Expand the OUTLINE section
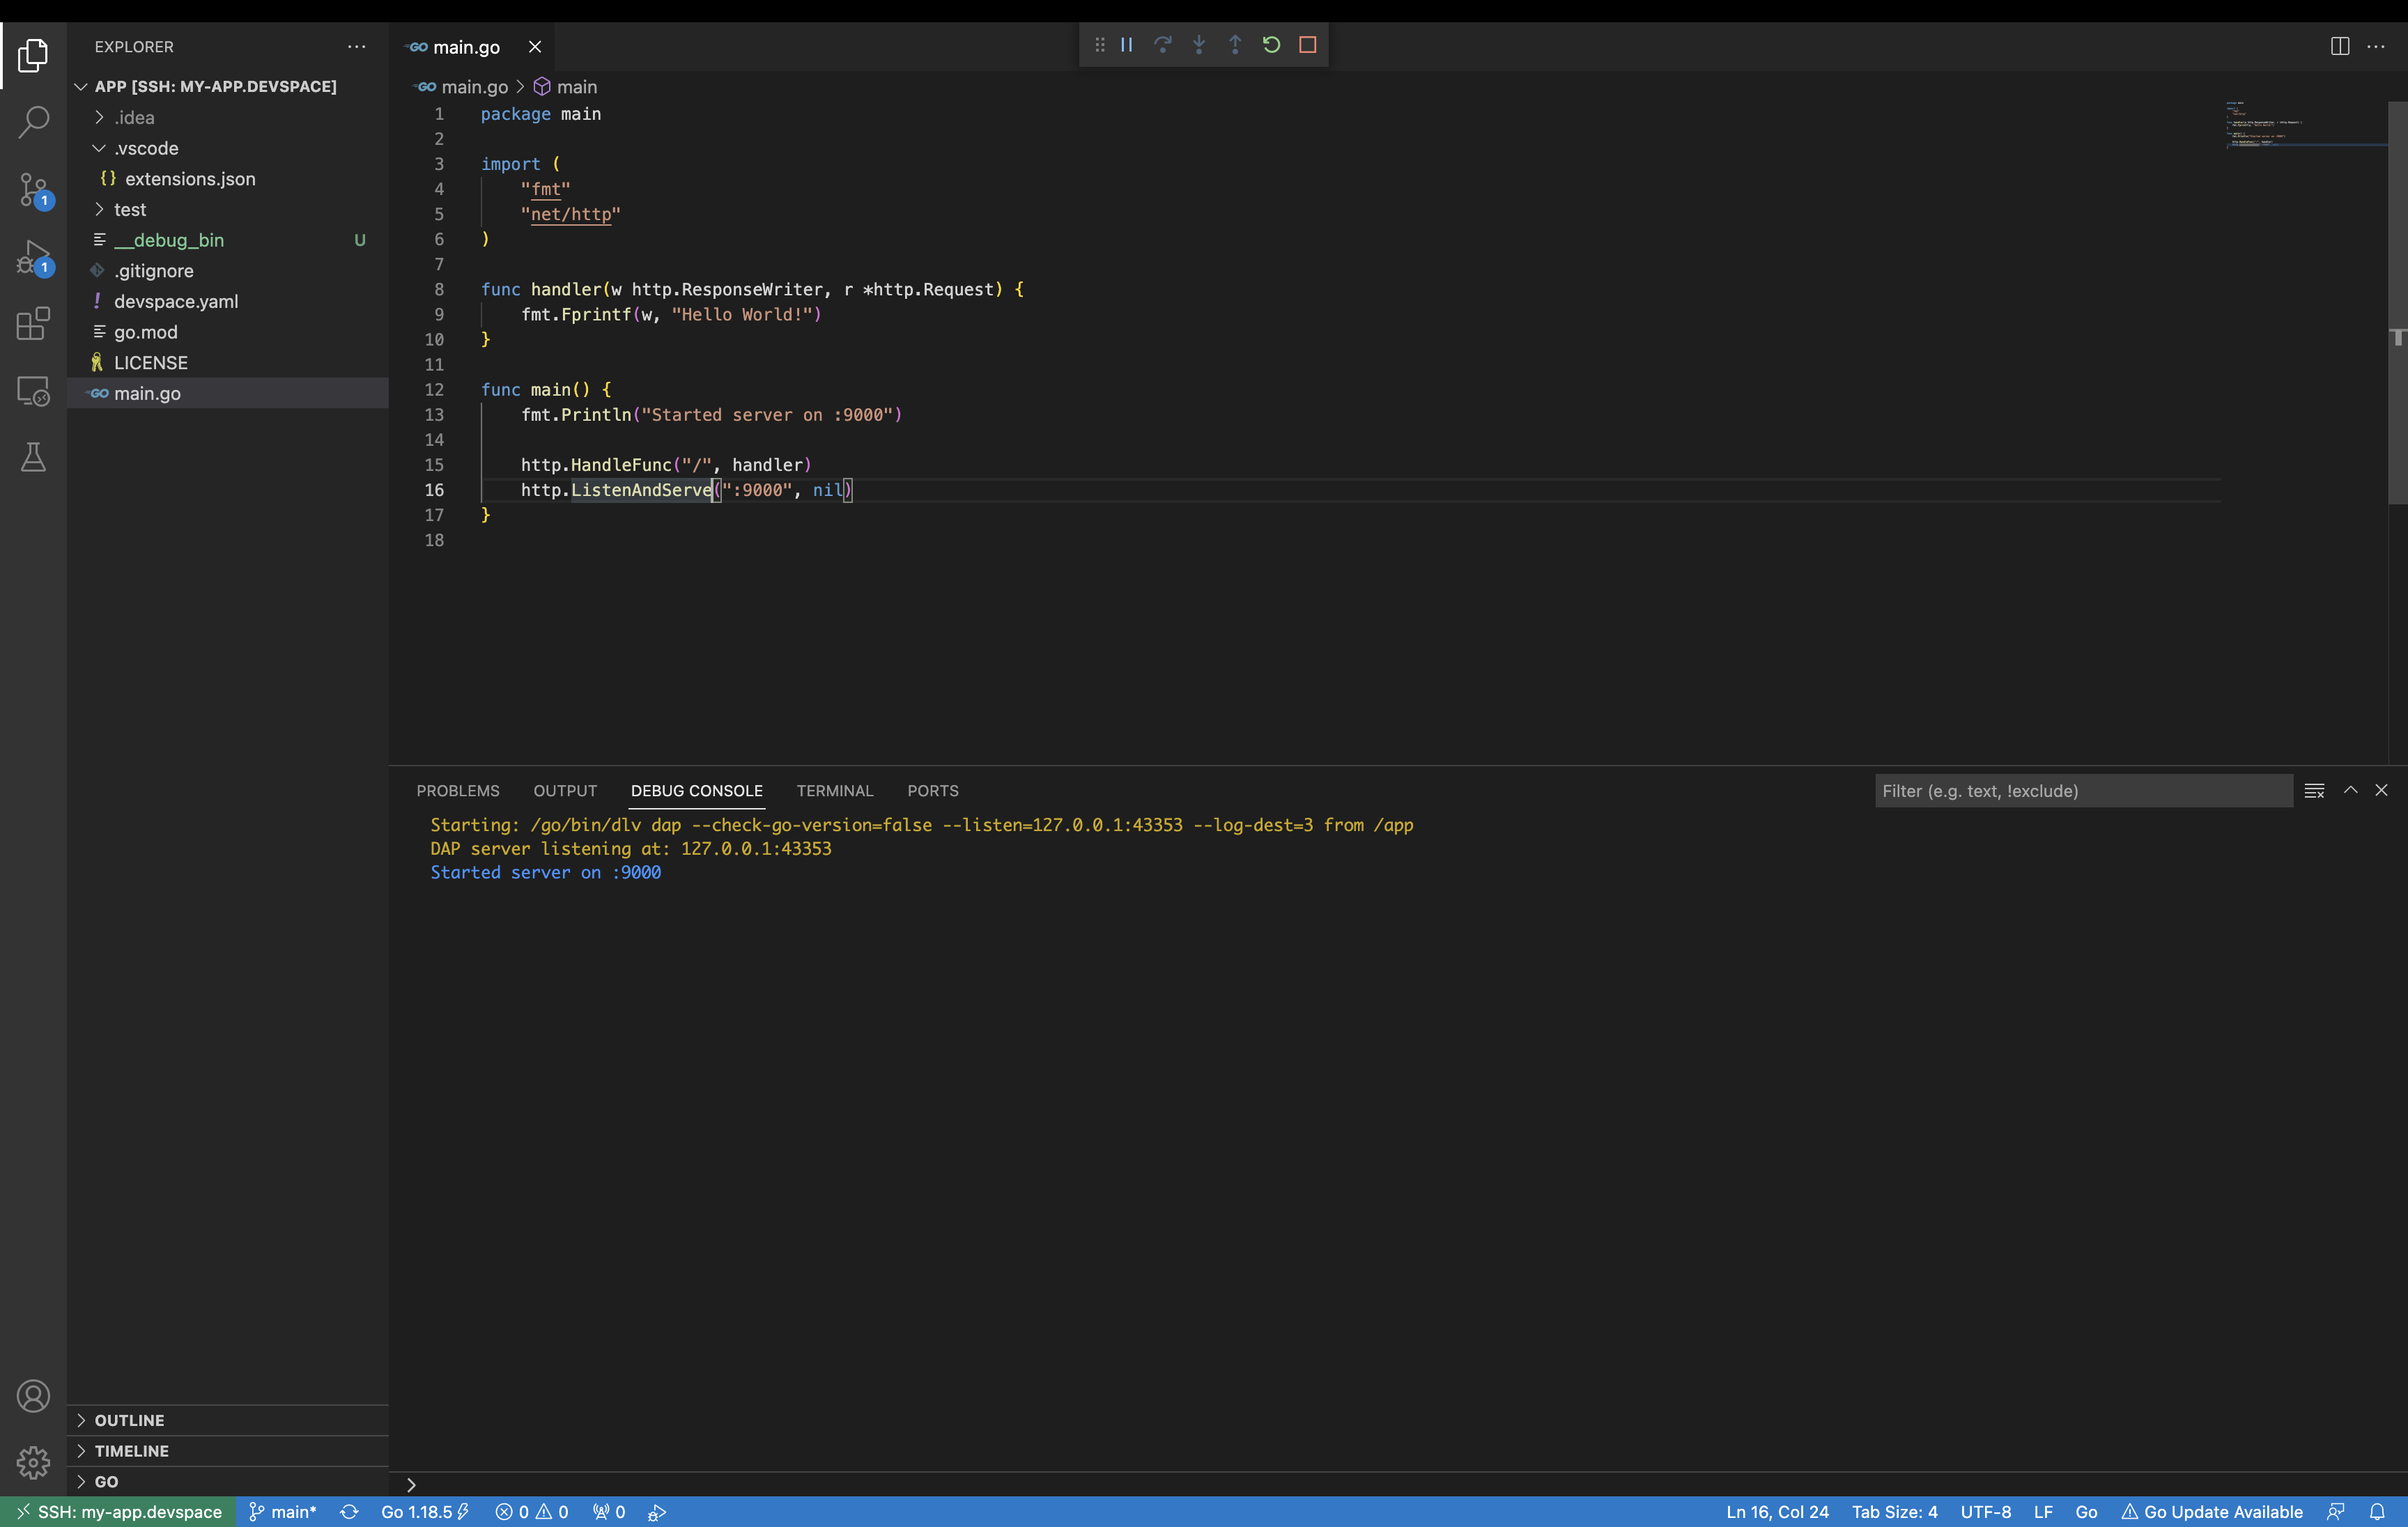This screenshot has width=2408, height=1527. [129, 1420]
